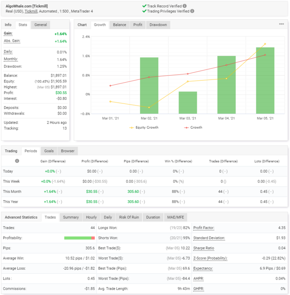Screen dimensions: 290x295
Task: Select the Duration tab
Action: pyautogui.click(x=153, y=217)
